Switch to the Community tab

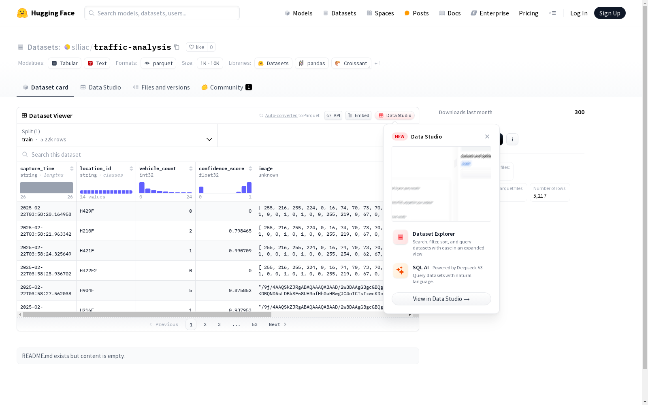coord(227,87)
